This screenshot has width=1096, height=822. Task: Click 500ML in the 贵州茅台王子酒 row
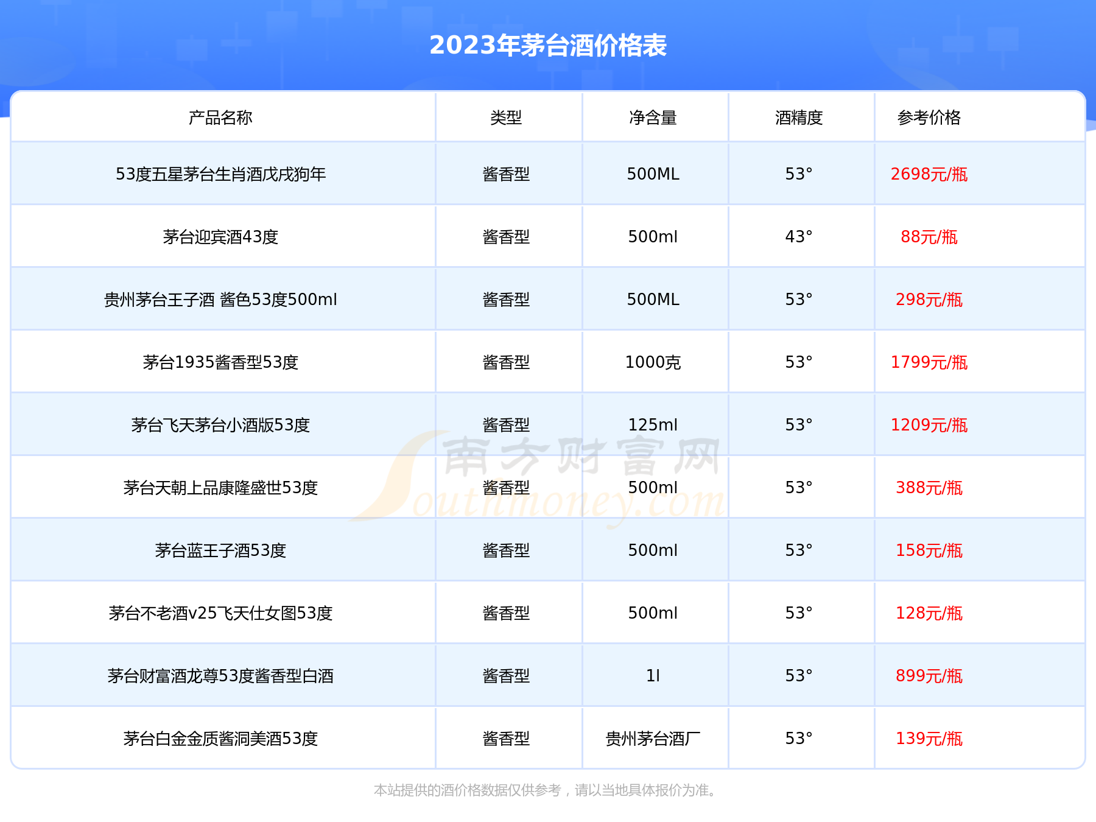click(x=653, y=300)
